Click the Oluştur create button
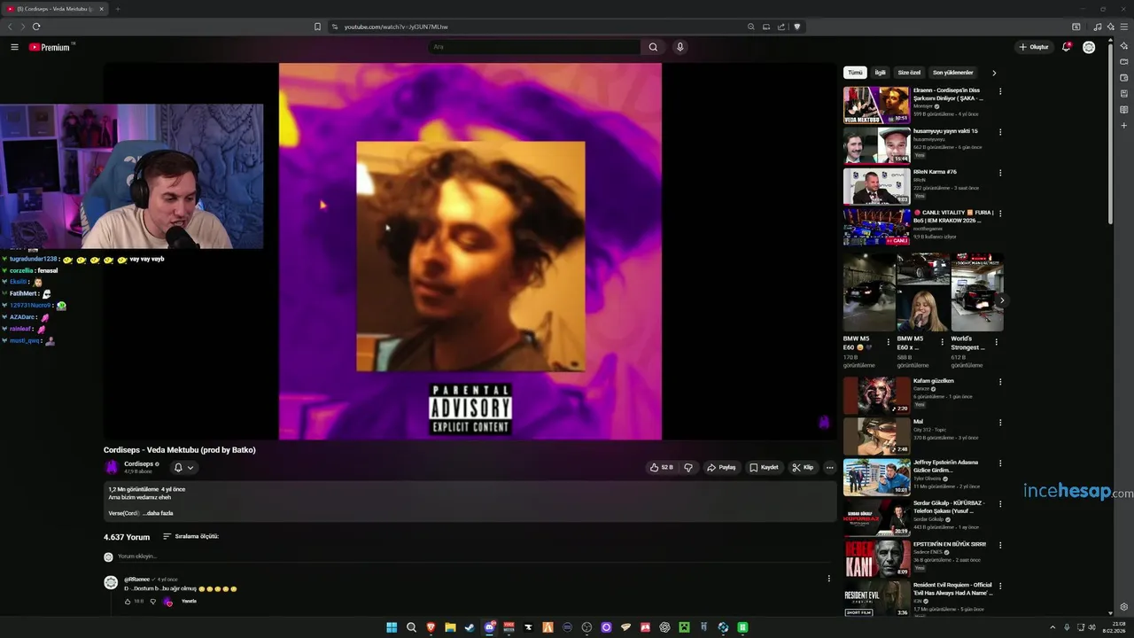Screen dimensions: 1134x638 click(1034, 47)
